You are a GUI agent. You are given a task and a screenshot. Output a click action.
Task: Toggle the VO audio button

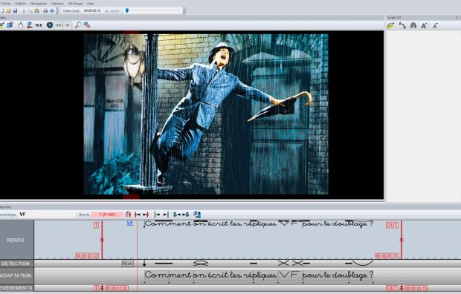coord(59,25)
